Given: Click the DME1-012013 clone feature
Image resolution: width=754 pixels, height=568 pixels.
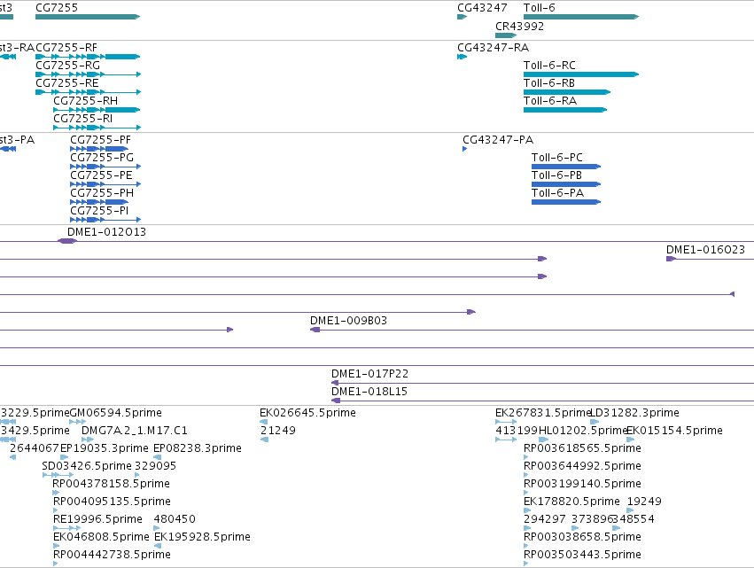Looking at the screenshot, I should pyautogui.click(x=67, y=241).
